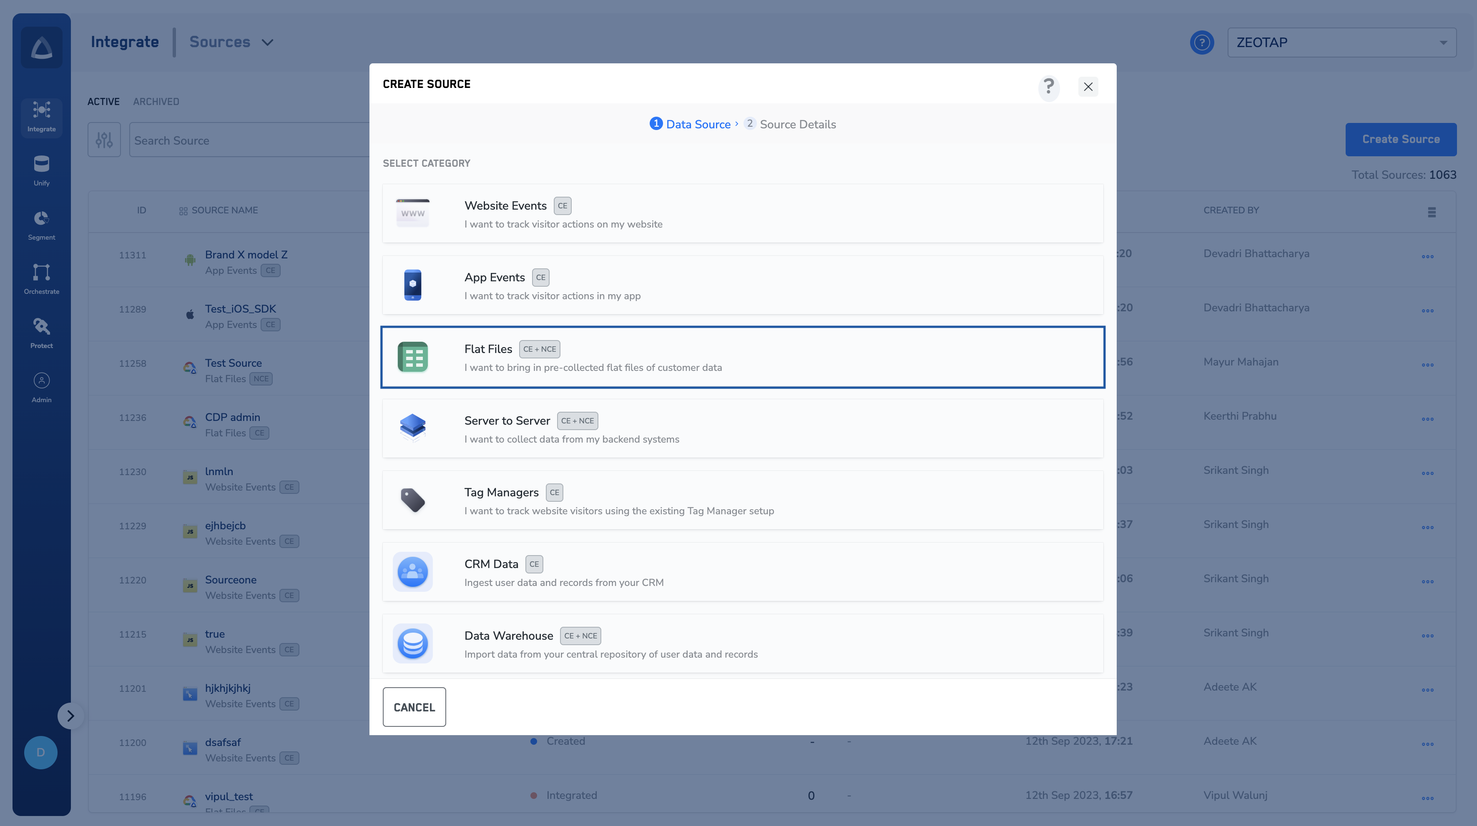Choose the Website Events category

click(743, 214)
